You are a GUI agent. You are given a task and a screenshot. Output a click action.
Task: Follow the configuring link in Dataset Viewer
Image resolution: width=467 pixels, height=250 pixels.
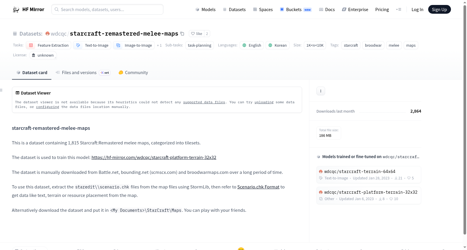click(48, 107)
